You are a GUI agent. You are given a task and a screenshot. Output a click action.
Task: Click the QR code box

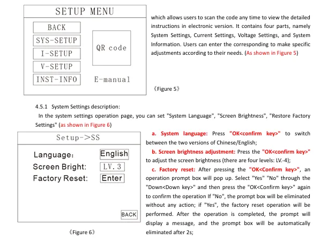pos(111,48)
